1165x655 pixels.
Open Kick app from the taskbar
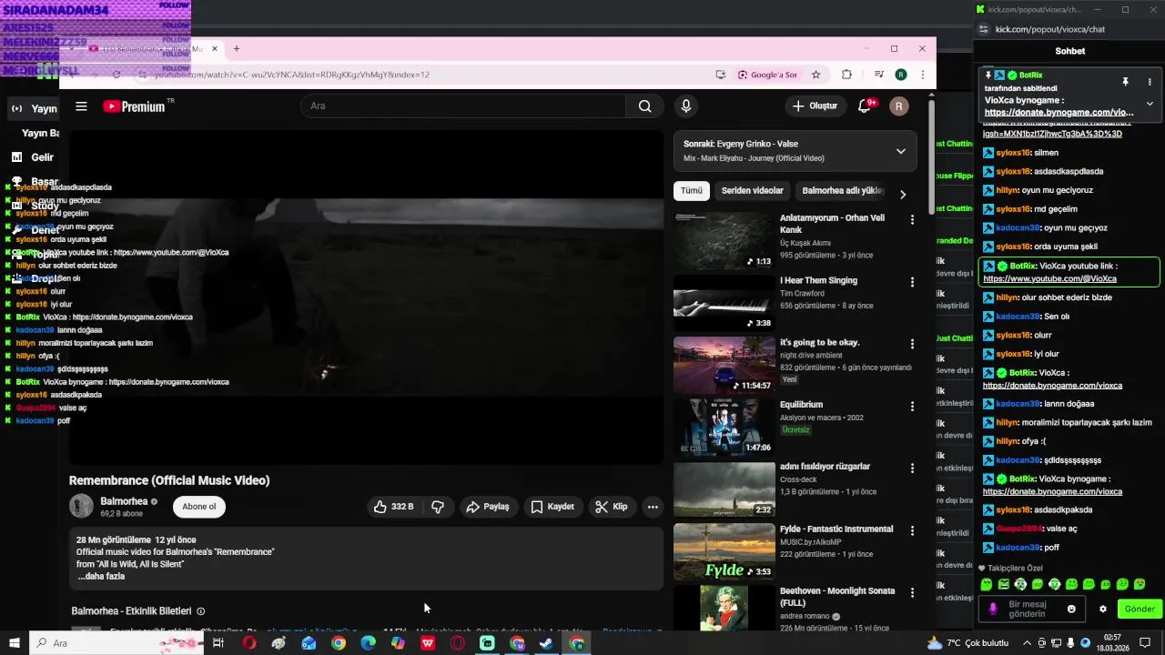pyautogui.click(x=487, y=643)
